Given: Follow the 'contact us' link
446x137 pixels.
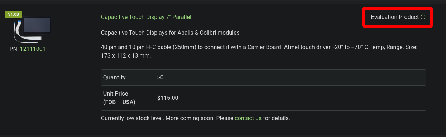Looking at the screenshot, I should [x=248, y=118].
